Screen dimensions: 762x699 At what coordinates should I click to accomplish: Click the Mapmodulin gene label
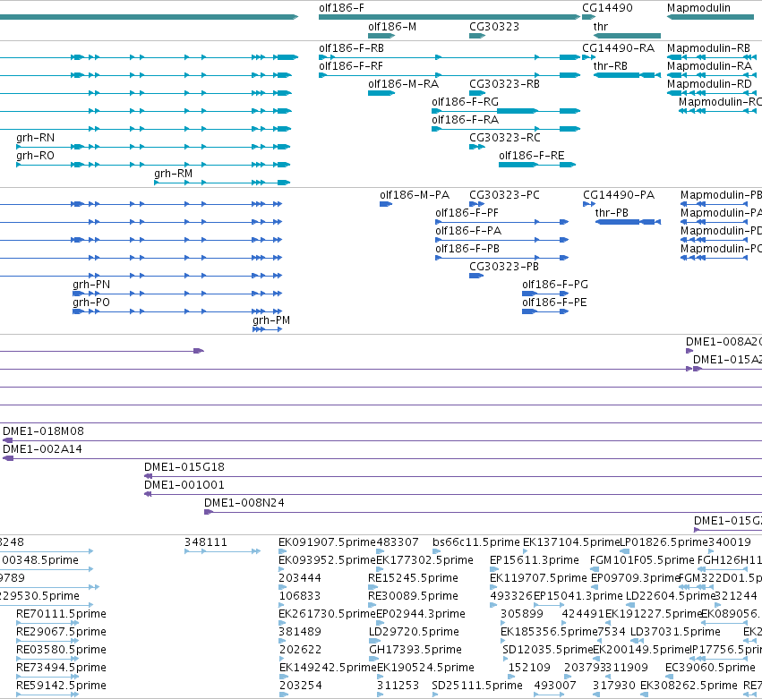tap(698, 8)
